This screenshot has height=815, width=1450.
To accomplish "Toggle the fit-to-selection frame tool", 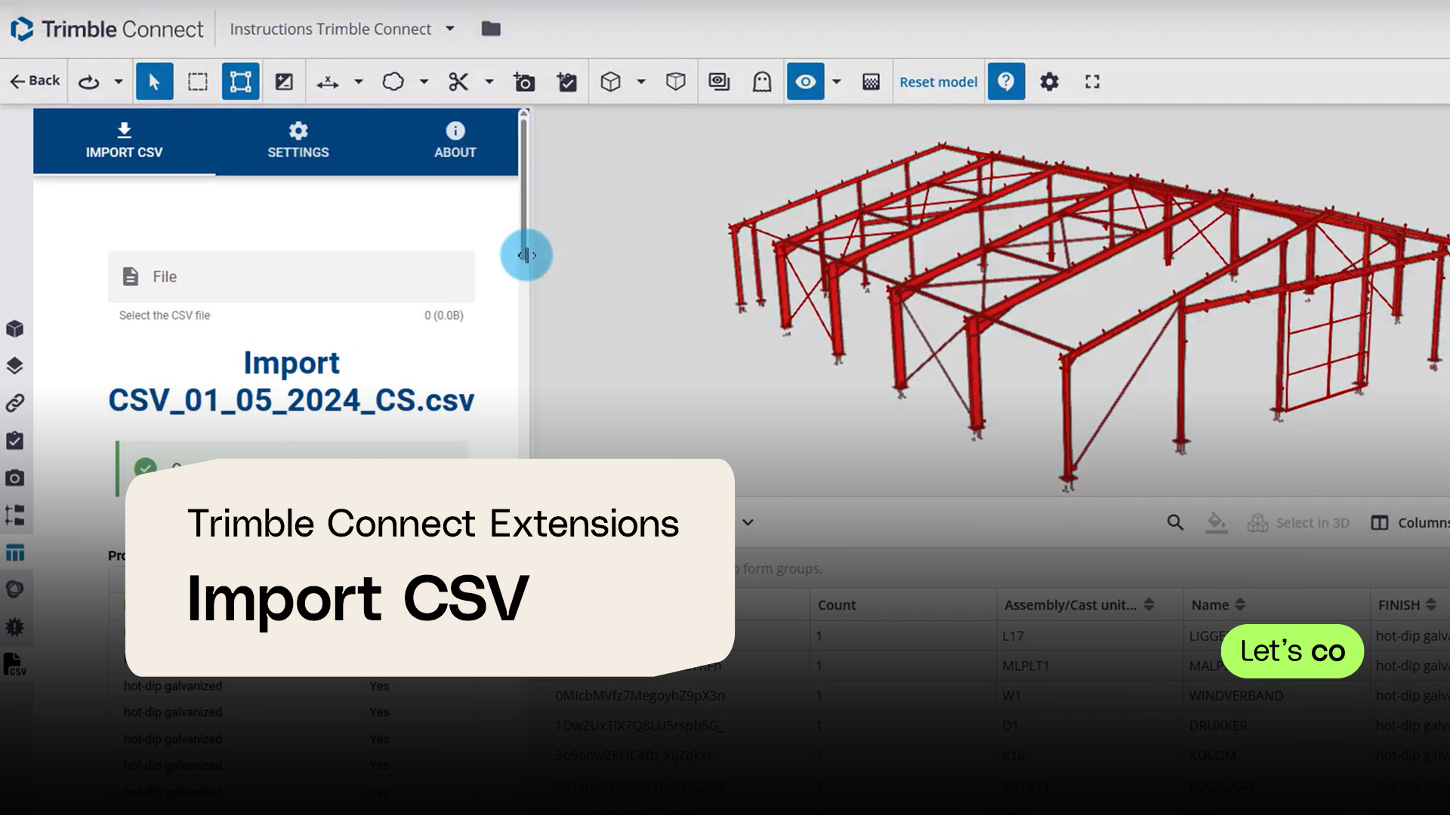I will click(x=241, y=81).
